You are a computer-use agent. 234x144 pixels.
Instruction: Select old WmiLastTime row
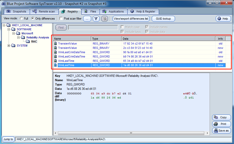pyautogui.click(x=139, y=61)
